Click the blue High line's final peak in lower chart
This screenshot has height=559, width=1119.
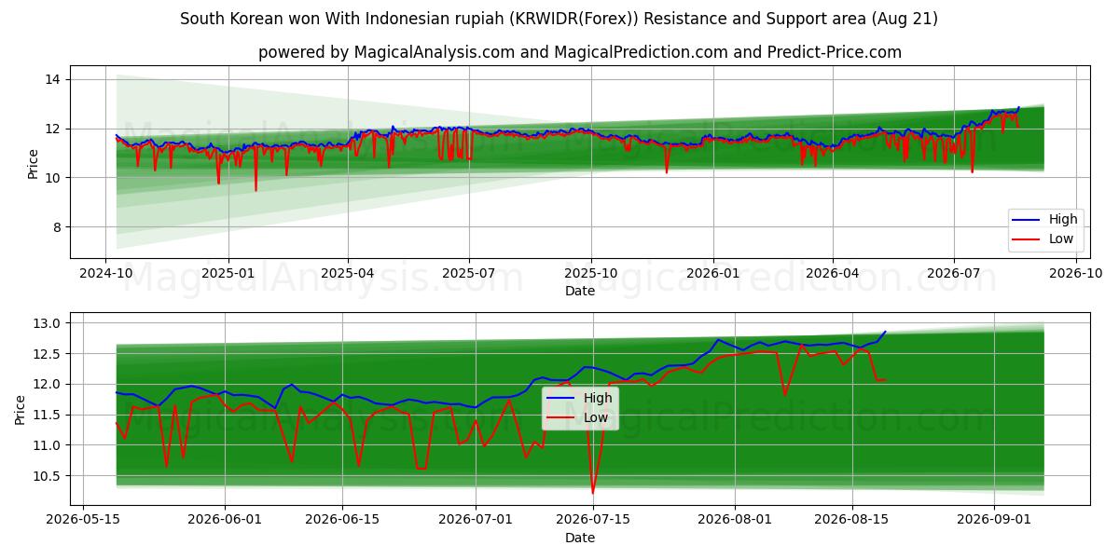885,332
